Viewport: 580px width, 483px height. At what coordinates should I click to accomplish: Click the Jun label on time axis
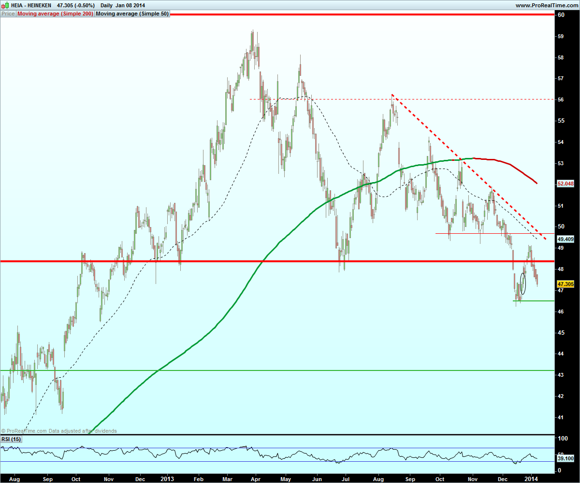(317, 479)
